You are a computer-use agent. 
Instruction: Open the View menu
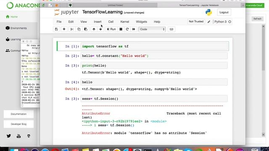click(84, 22)
